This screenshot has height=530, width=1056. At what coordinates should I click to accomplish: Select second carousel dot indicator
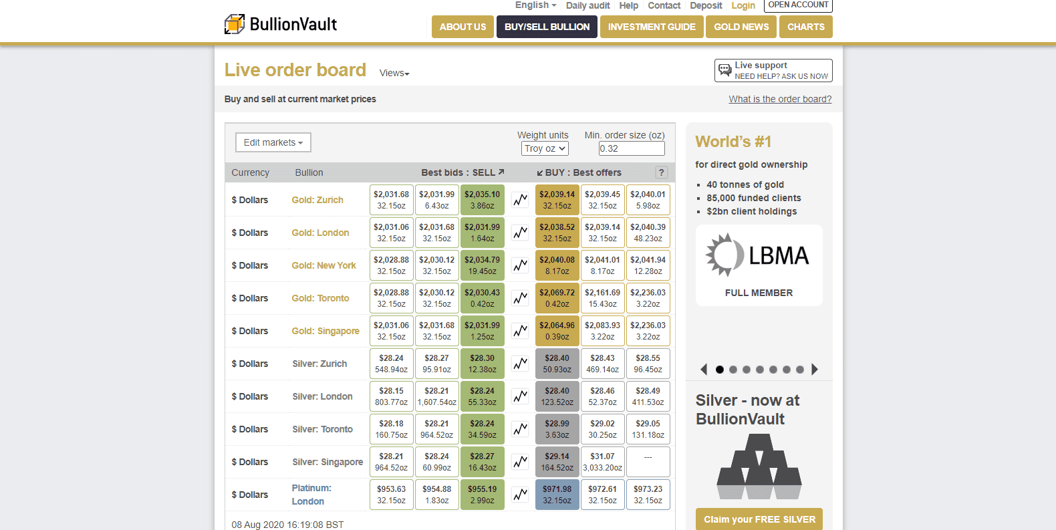733,370
